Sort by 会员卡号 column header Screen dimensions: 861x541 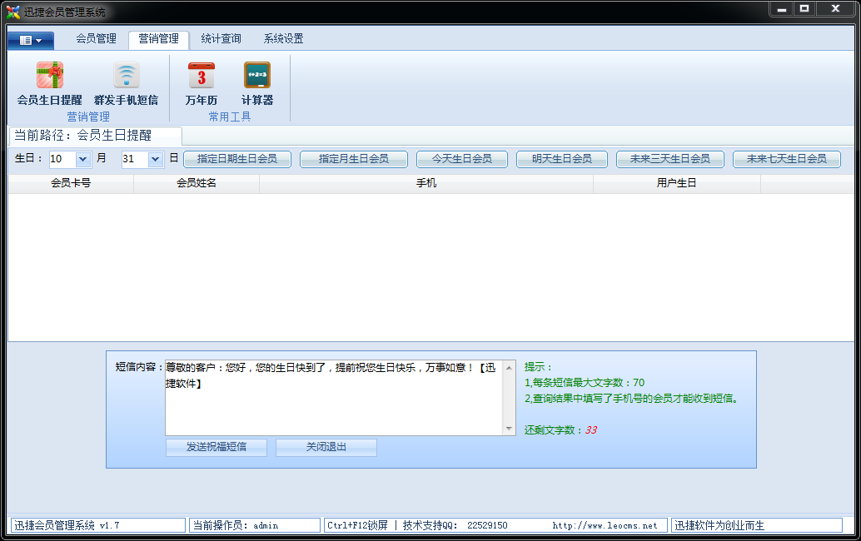click(x=71, y=183)
